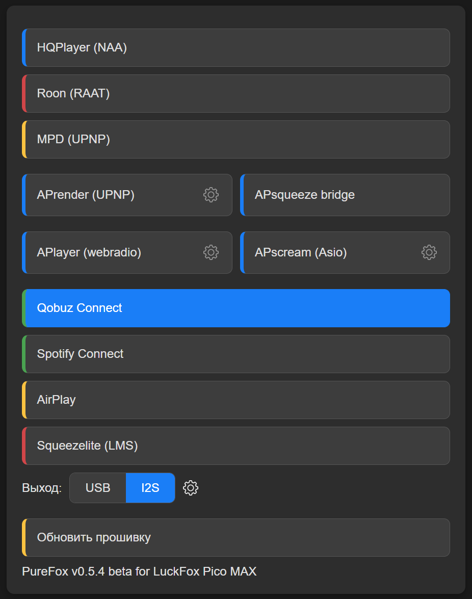472x599 pixels.
Task: Select Roon (RAAT) player
Action: click(236, 94)
